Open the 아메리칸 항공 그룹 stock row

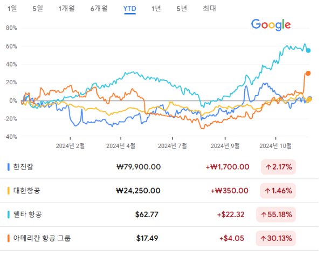pyautogui.click(x=160, y=238)
